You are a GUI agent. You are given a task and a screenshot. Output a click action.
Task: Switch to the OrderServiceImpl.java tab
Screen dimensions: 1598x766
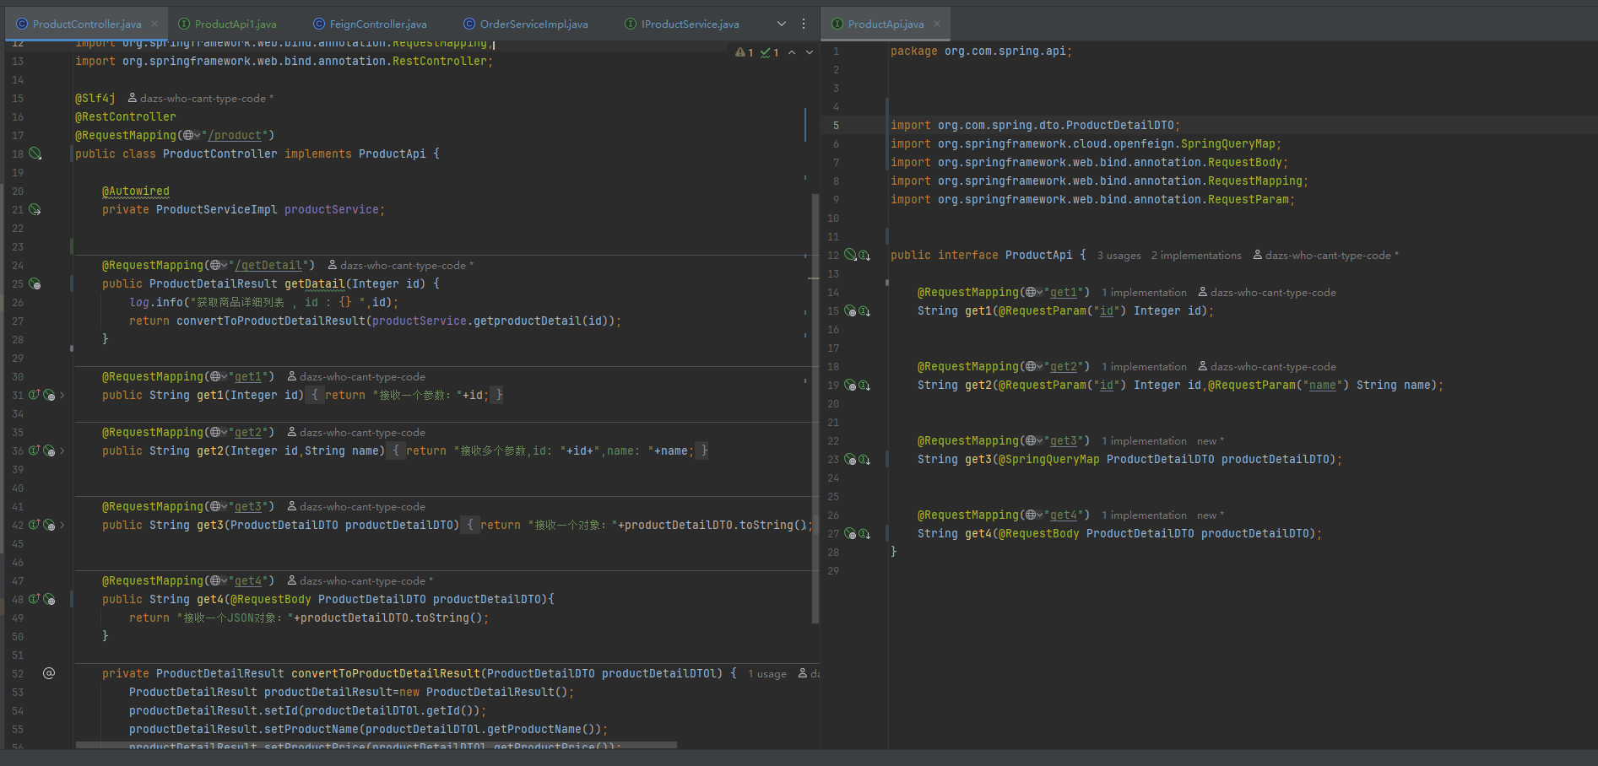click(525, 24)
